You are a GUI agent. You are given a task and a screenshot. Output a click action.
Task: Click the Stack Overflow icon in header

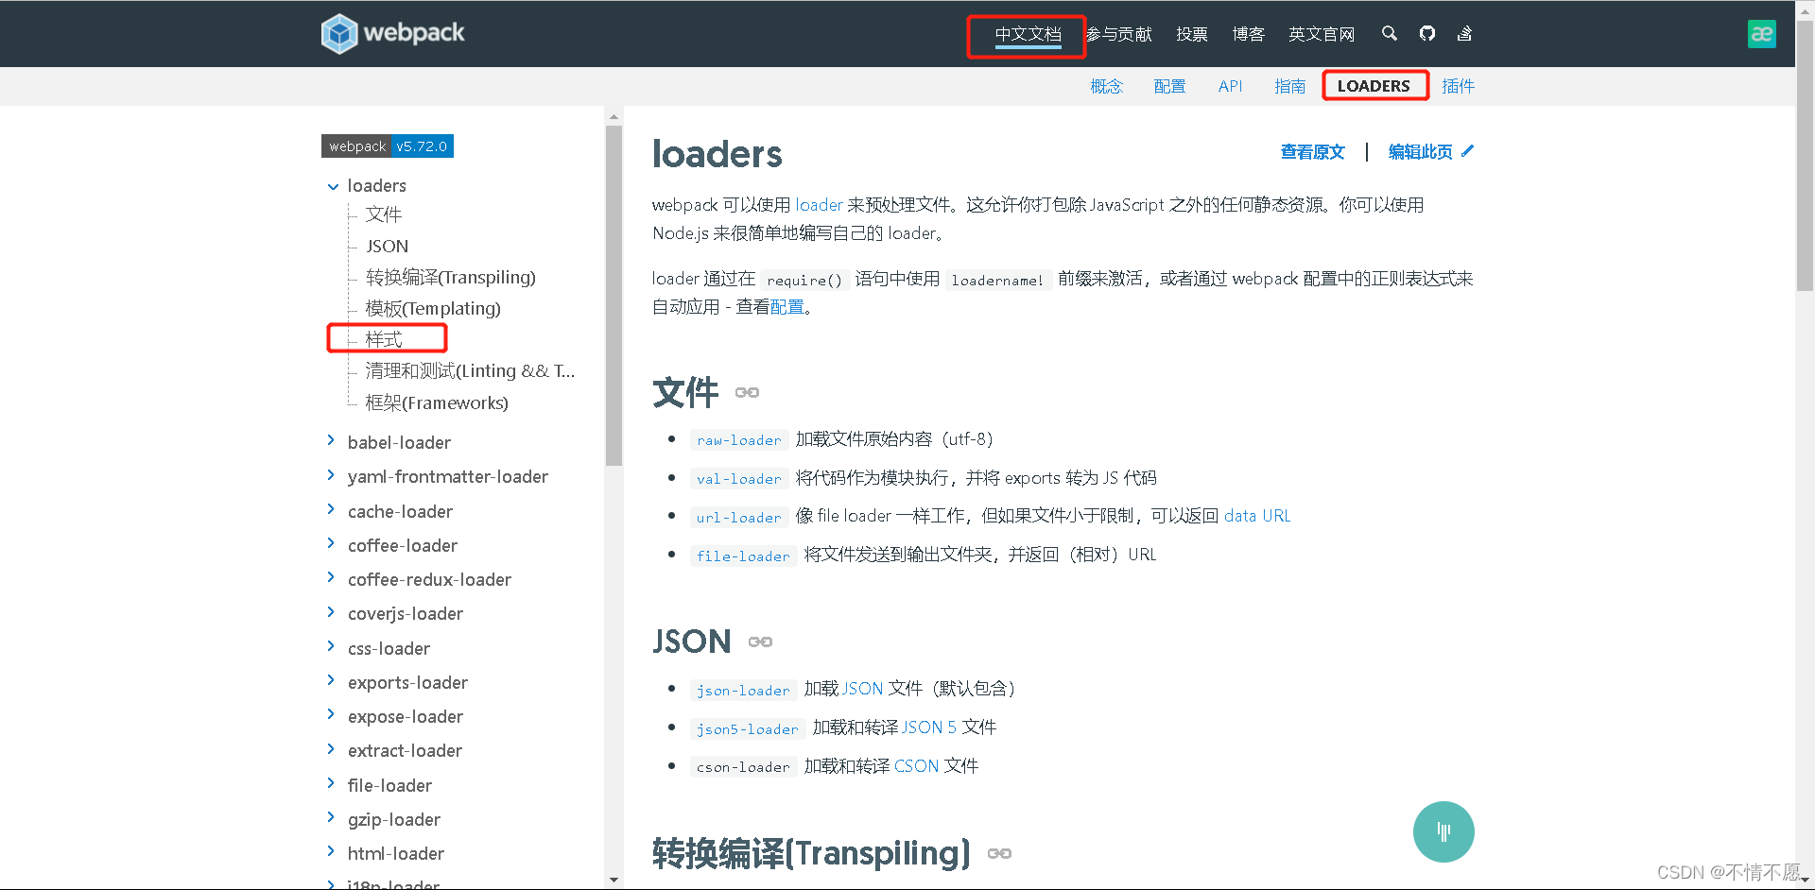pyautogui.click(x=1464, y=33)
